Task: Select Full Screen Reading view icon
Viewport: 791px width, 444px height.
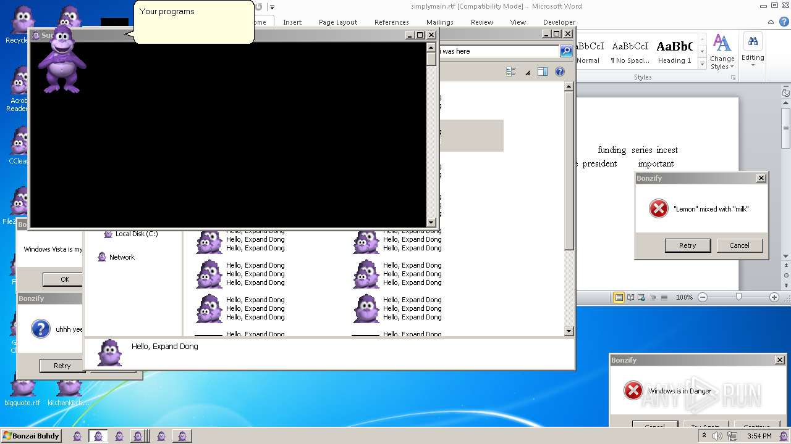Action: (630, 297)
